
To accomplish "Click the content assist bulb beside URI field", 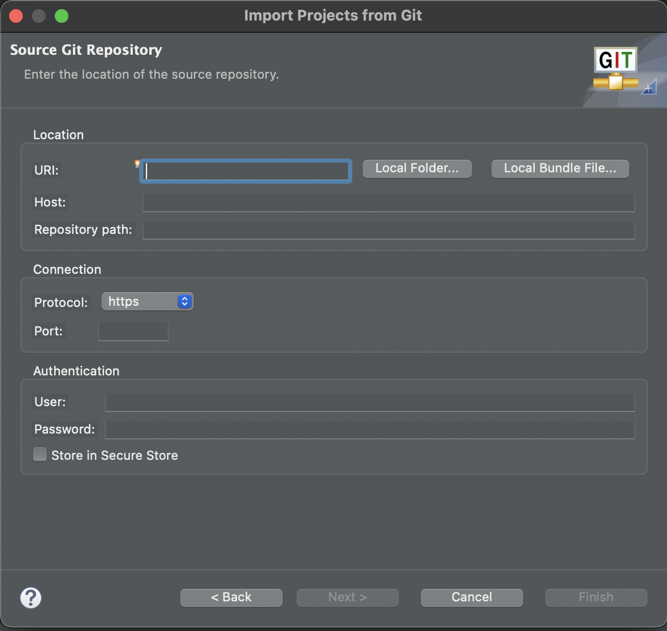I will pos(137,164).
